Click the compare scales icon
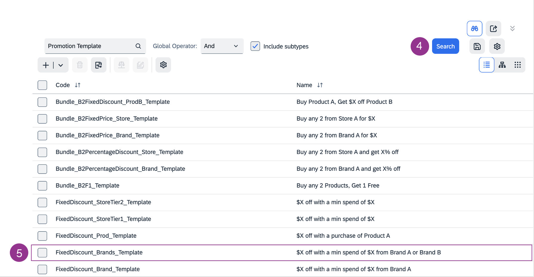This screenshot has width=534, height=277. pyautogui.click(x=121, y=65)
